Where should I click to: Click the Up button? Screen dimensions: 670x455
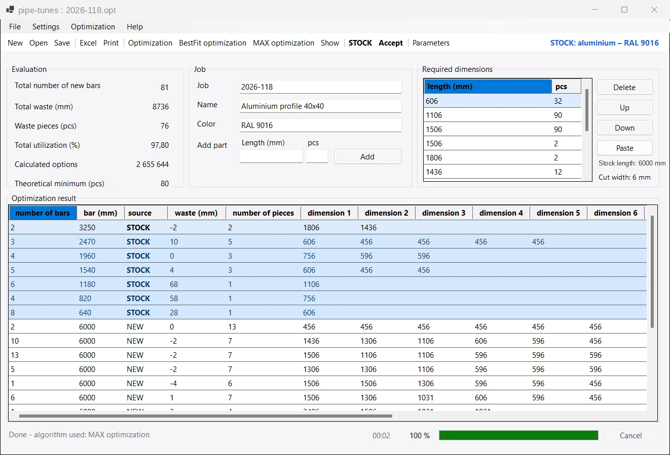click(x=624, y=107)
